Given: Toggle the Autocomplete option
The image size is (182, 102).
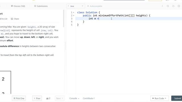Looking at the screenshot, I should (x=95, y=6).
